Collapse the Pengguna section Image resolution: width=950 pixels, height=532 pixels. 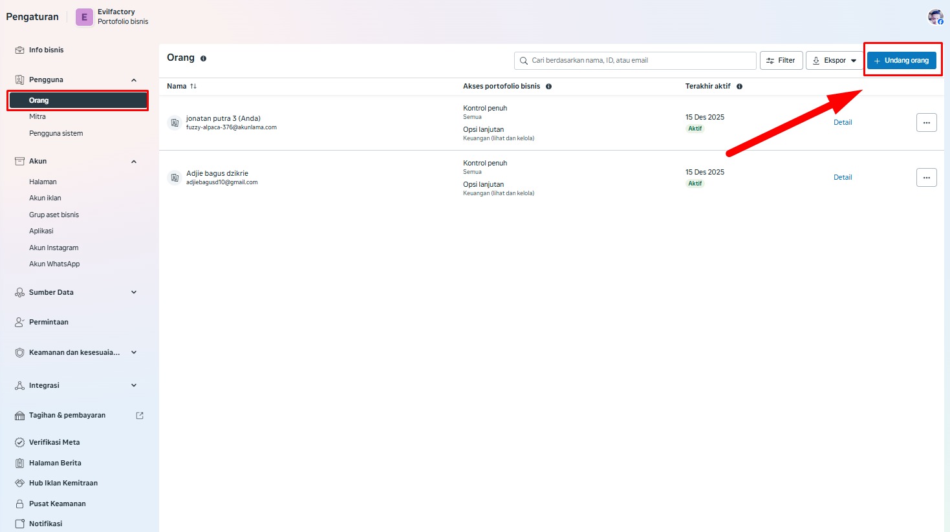pyautogui.click(x=134, y=80)
